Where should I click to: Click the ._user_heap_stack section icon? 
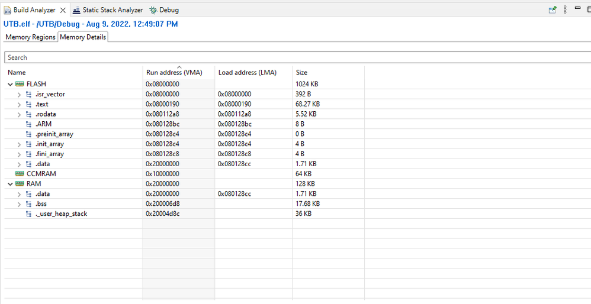click(28, 214)
